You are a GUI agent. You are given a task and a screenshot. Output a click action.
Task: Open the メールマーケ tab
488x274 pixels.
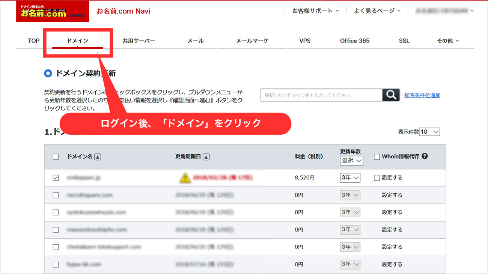pyautogui.click(x=252, y=41)
